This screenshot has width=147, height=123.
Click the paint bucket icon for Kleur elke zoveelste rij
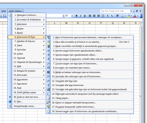pos(48,42)
